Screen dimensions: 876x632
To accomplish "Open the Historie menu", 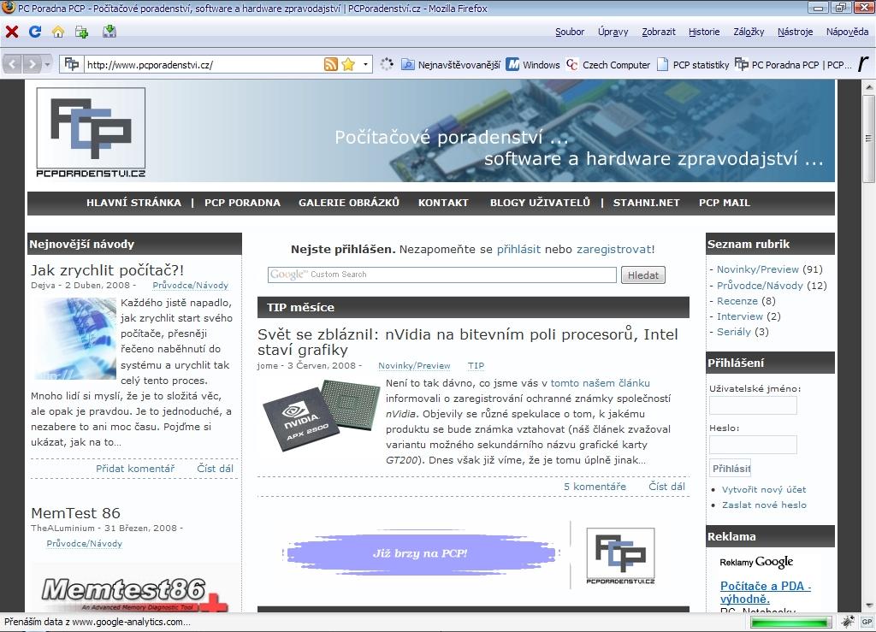I will pos(704,32).
